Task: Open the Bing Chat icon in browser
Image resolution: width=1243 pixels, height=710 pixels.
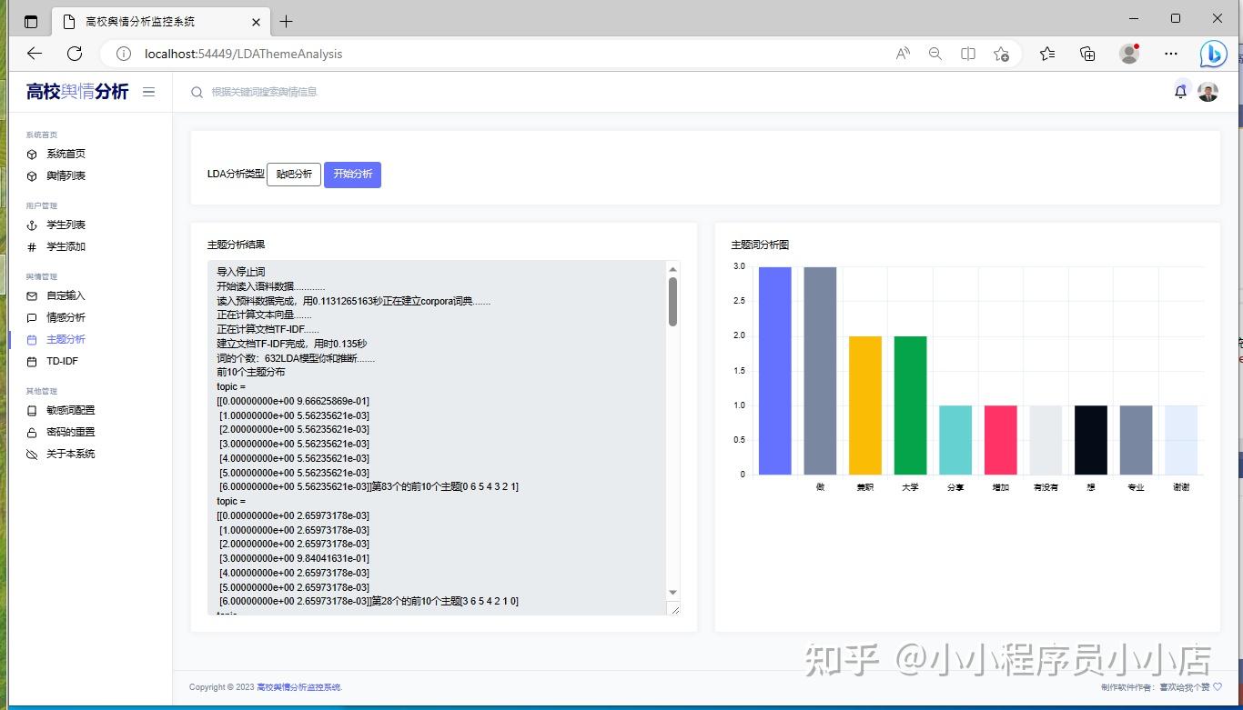Action: (1213, 54)
